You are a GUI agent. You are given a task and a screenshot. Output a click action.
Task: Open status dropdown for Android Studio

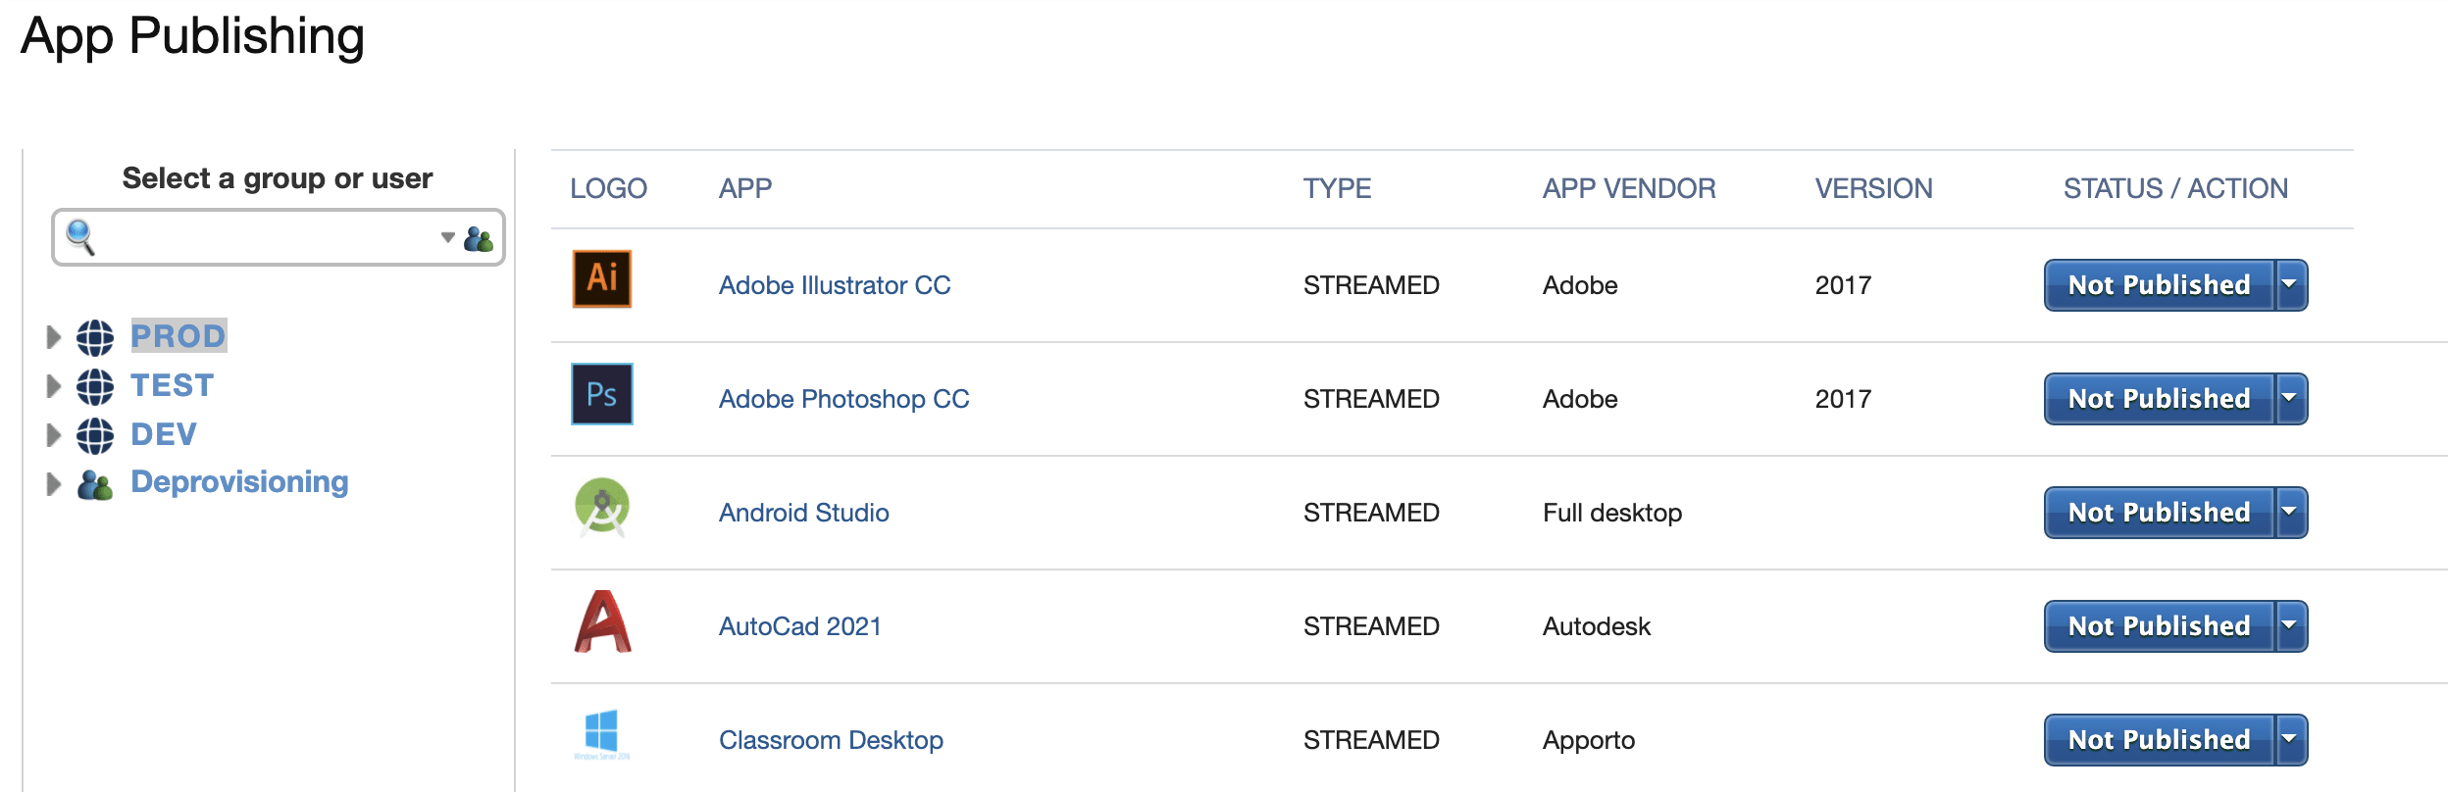(2290, 513)
